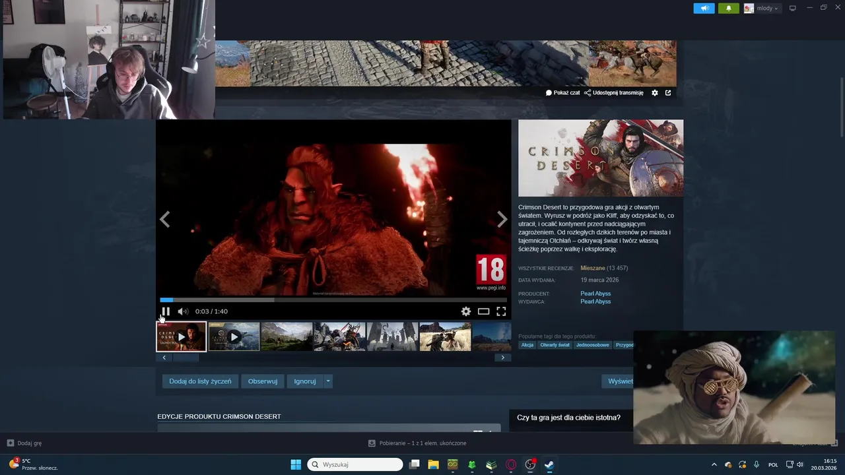The image size is (845, 475).
Task: Open Pobieranie downloads status bar
Action: point(417,443)
